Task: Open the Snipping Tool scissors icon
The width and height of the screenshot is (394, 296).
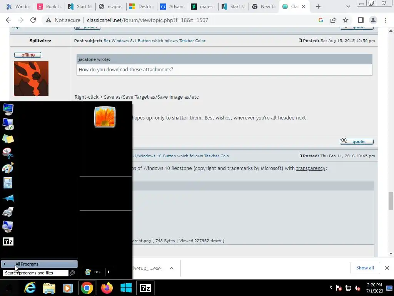Action: pos(8,153)
